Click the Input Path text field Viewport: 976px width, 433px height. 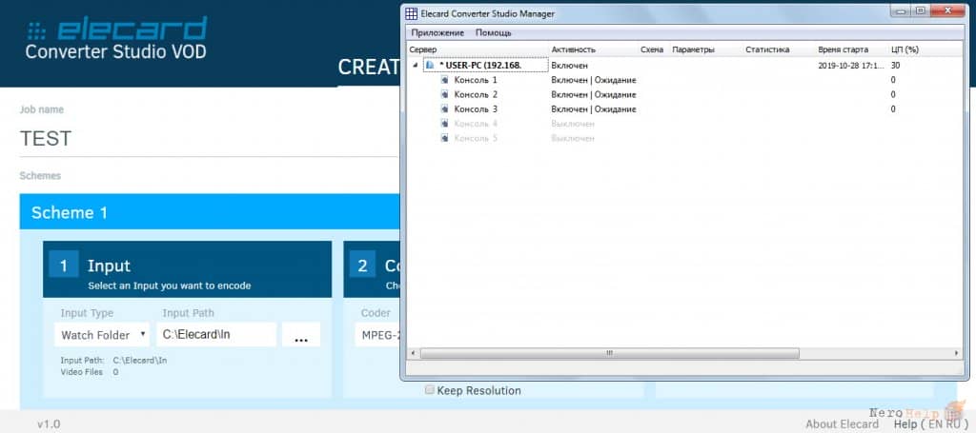[x=216, y=335]
